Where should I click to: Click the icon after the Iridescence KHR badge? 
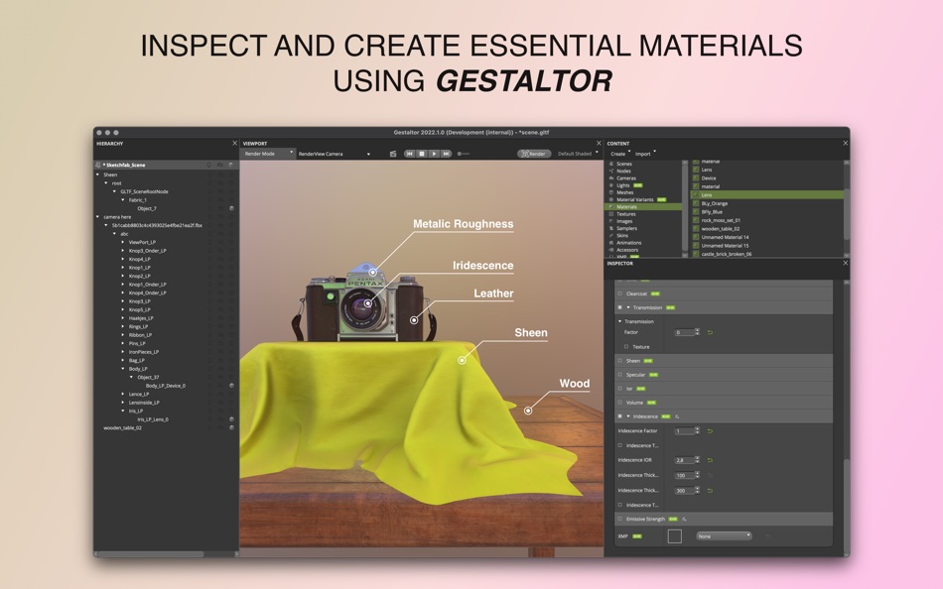[677, 416]
